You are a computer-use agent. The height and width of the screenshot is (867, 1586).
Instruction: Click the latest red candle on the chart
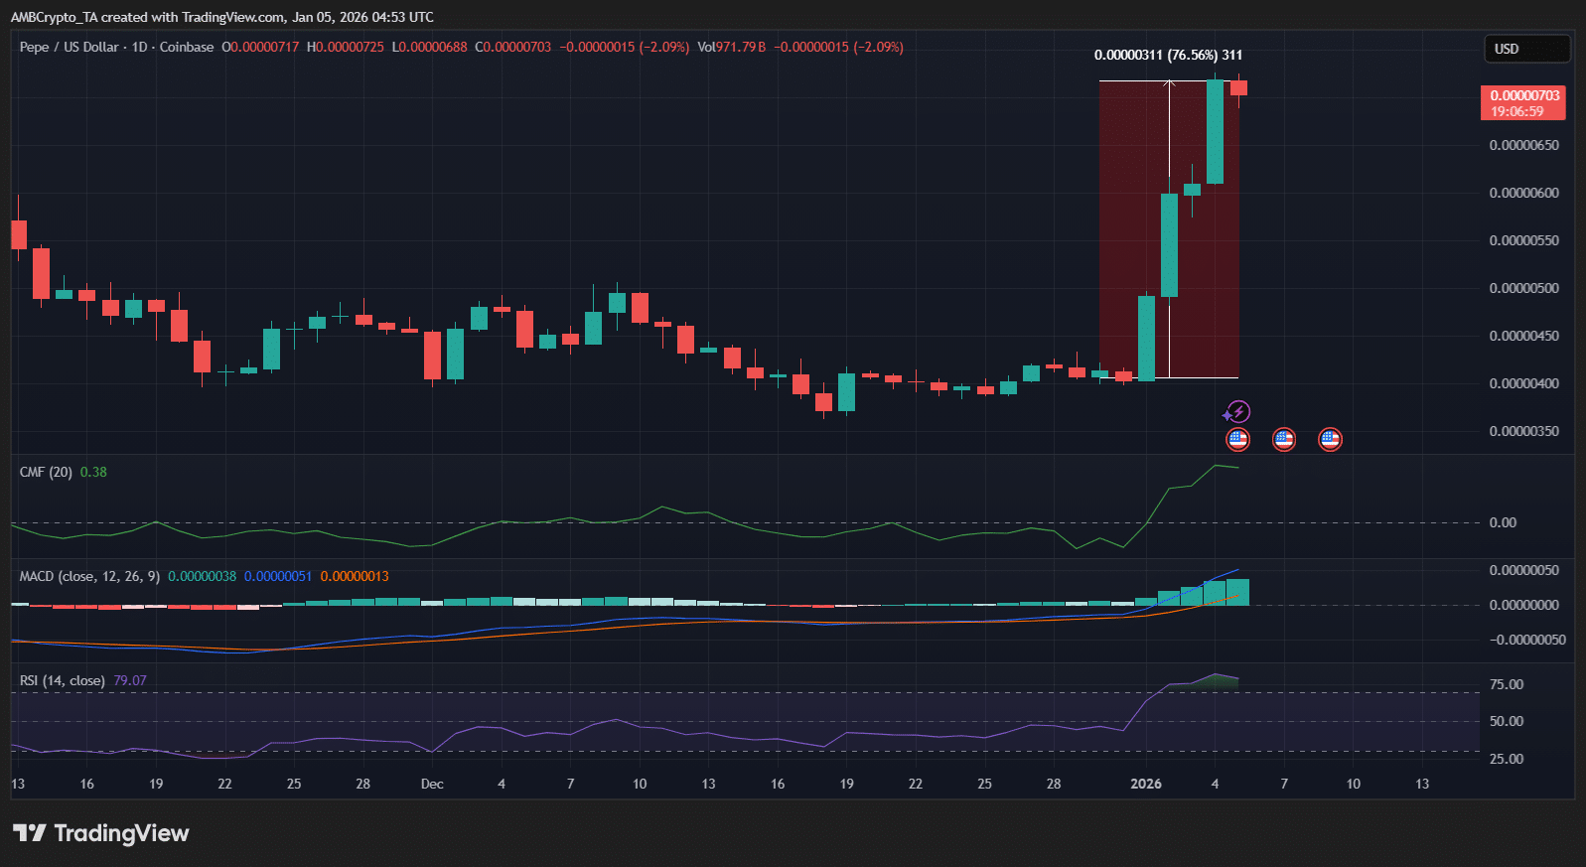1238,88
